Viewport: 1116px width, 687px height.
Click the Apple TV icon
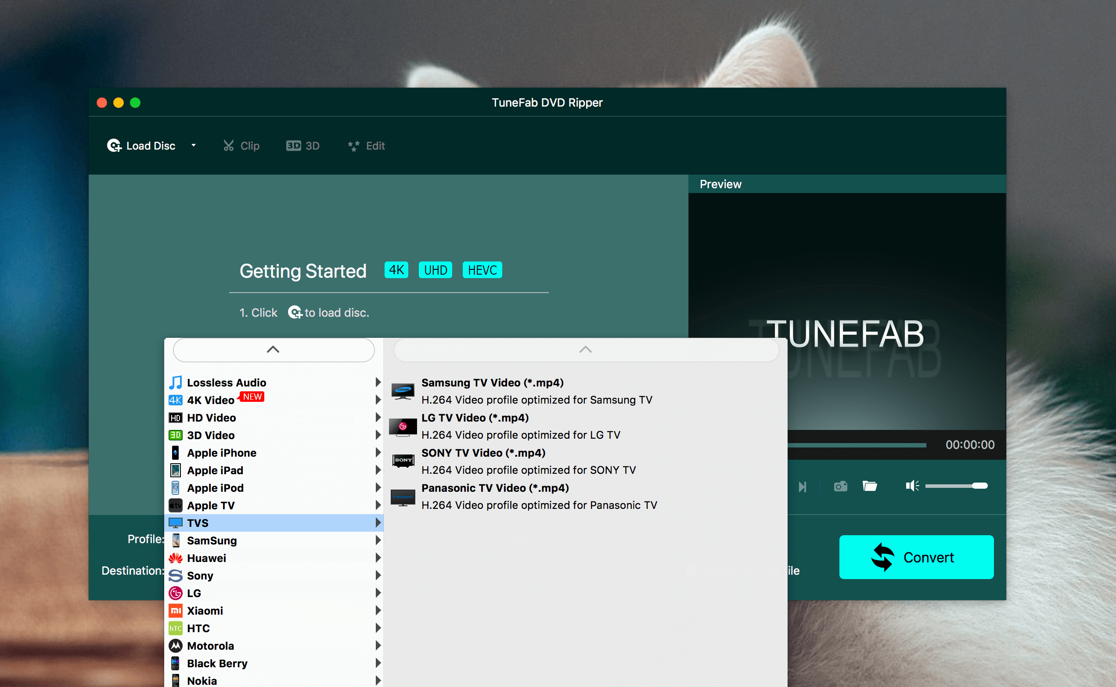(176, 505)
